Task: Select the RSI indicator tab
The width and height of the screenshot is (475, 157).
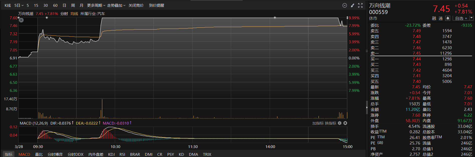Action: pos(122,154)
